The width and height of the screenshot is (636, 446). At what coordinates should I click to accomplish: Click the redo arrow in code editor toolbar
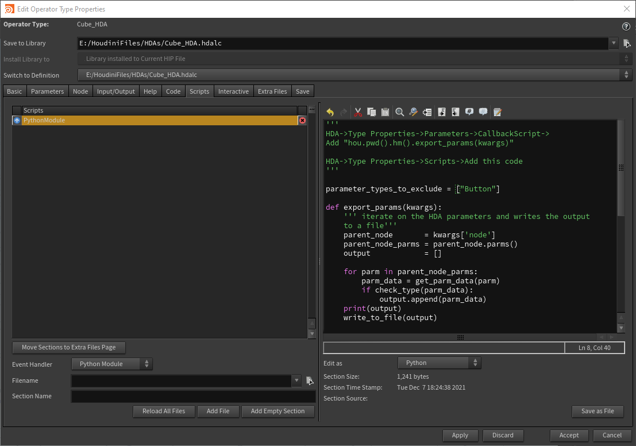(344, 112)
